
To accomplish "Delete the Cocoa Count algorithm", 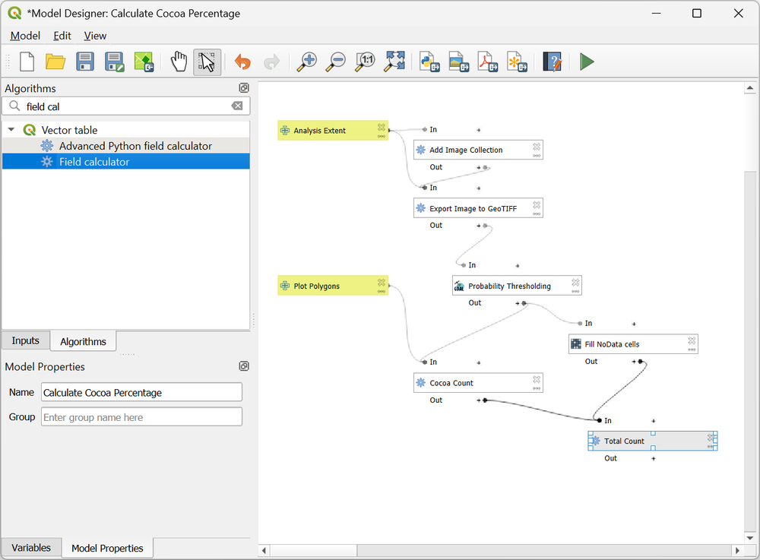I will pos(537,379).
